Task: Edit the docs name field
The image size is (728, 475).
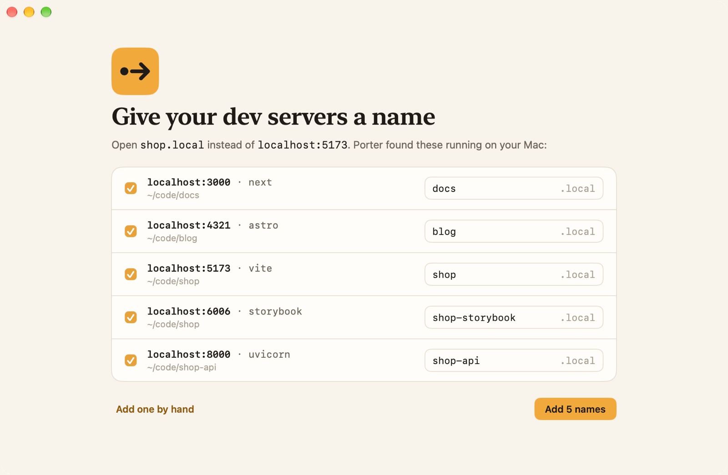Action: 514,188
